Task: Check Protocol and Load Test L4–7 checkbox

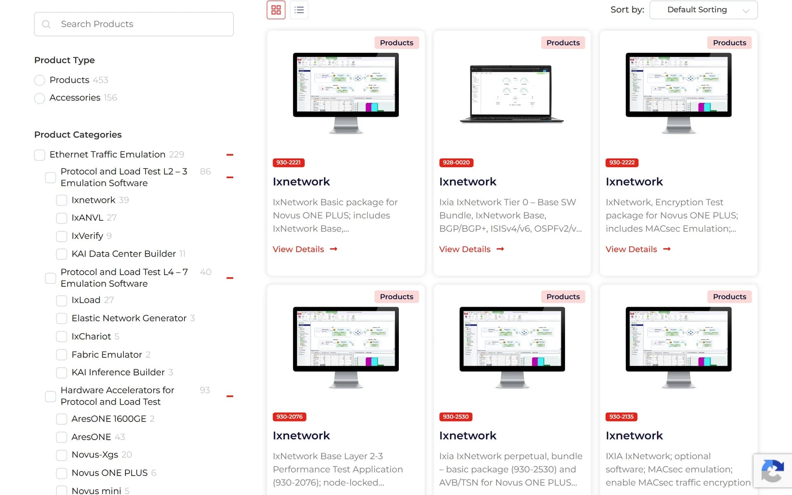Action: click(50, 278)
